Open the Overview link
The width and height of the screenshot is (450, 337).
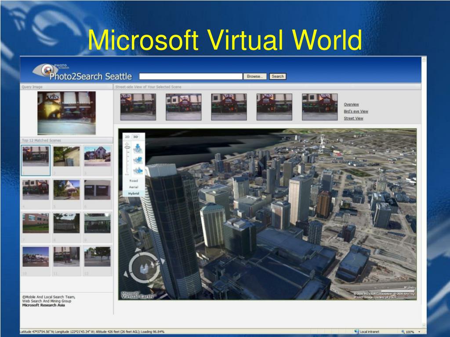351,104
